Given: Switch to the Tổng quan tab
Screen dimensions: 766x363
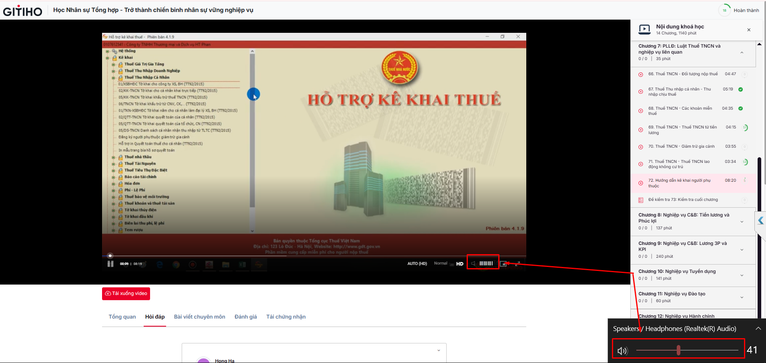Looking at the screenshot, I should point(122,317).
